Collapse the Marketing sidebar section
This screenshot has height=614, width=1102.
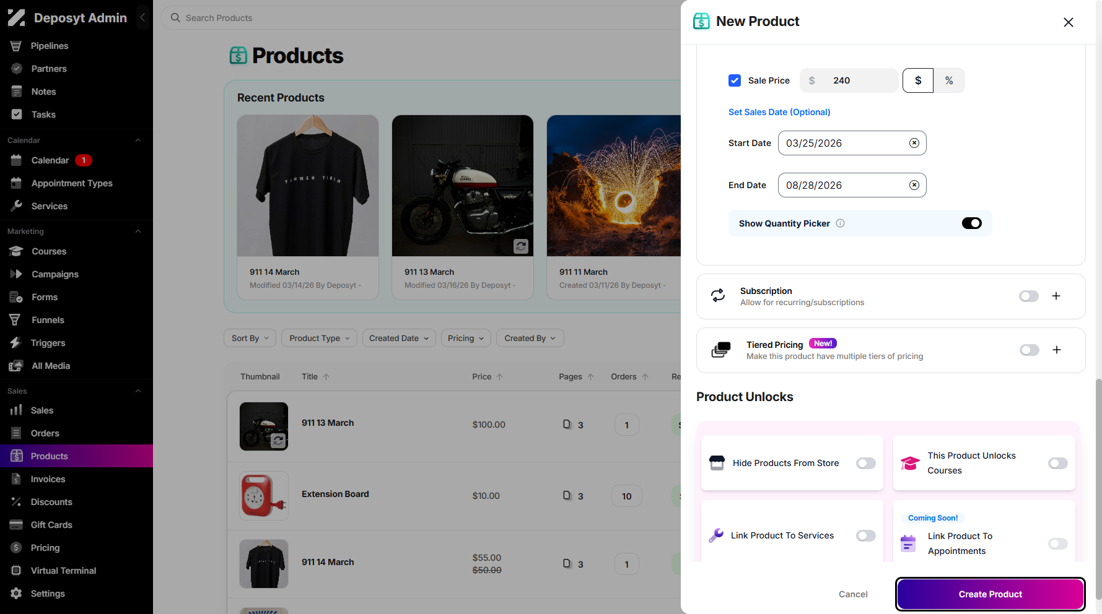point(138,231)
